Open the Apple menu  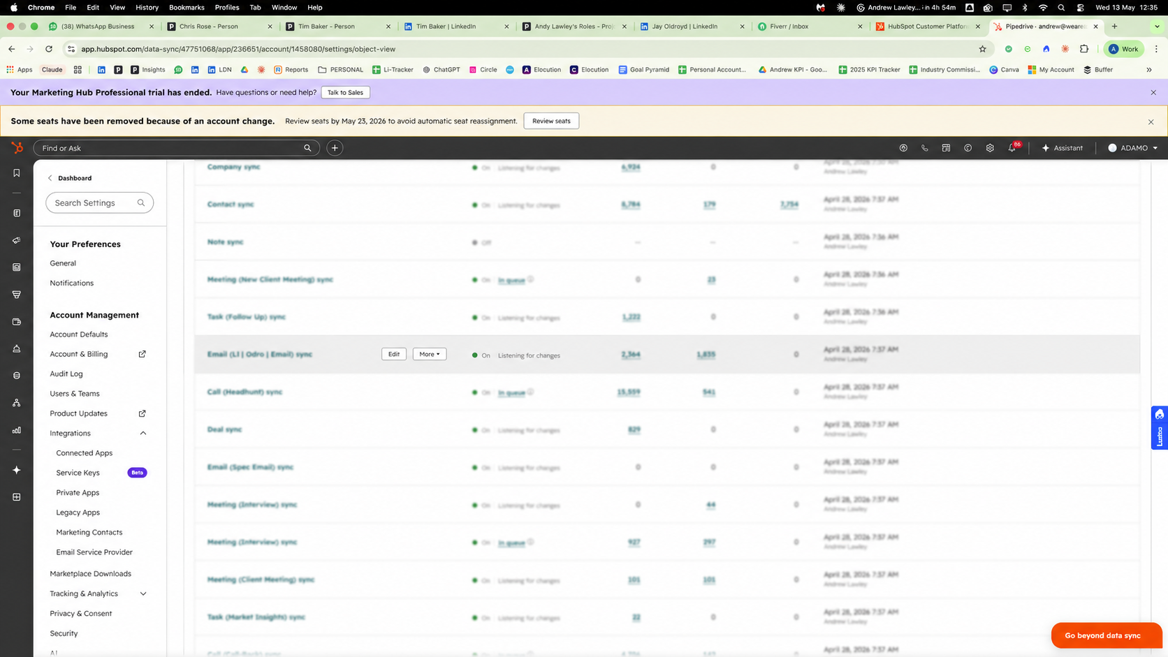(x=14, y=7)
